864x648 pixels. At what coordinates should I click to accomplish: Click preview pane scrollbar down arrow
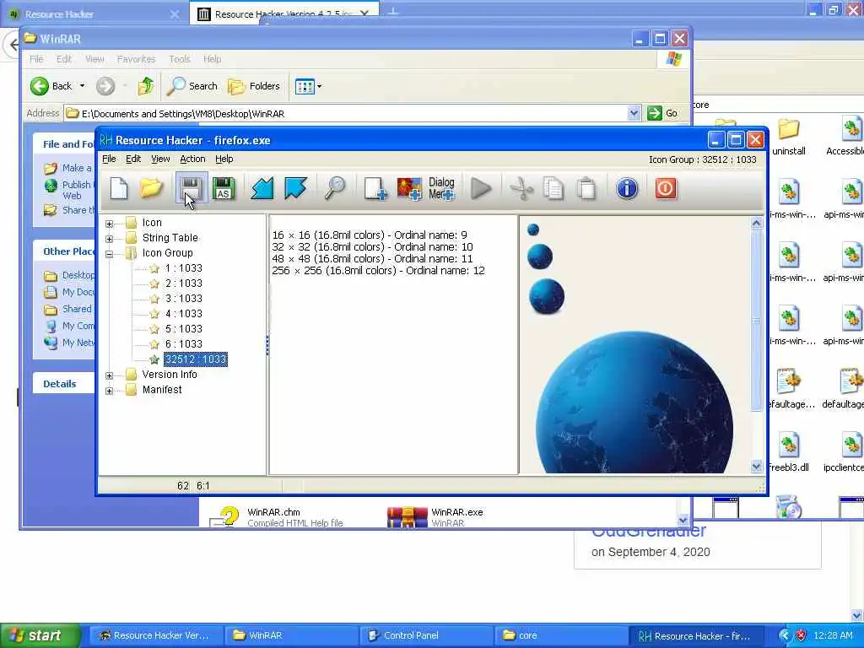757,466
